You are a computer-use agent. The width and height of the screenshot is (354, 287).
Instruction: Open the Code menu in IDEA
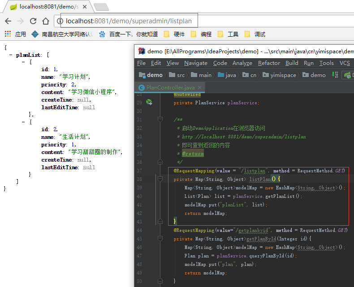coord(220,63)
